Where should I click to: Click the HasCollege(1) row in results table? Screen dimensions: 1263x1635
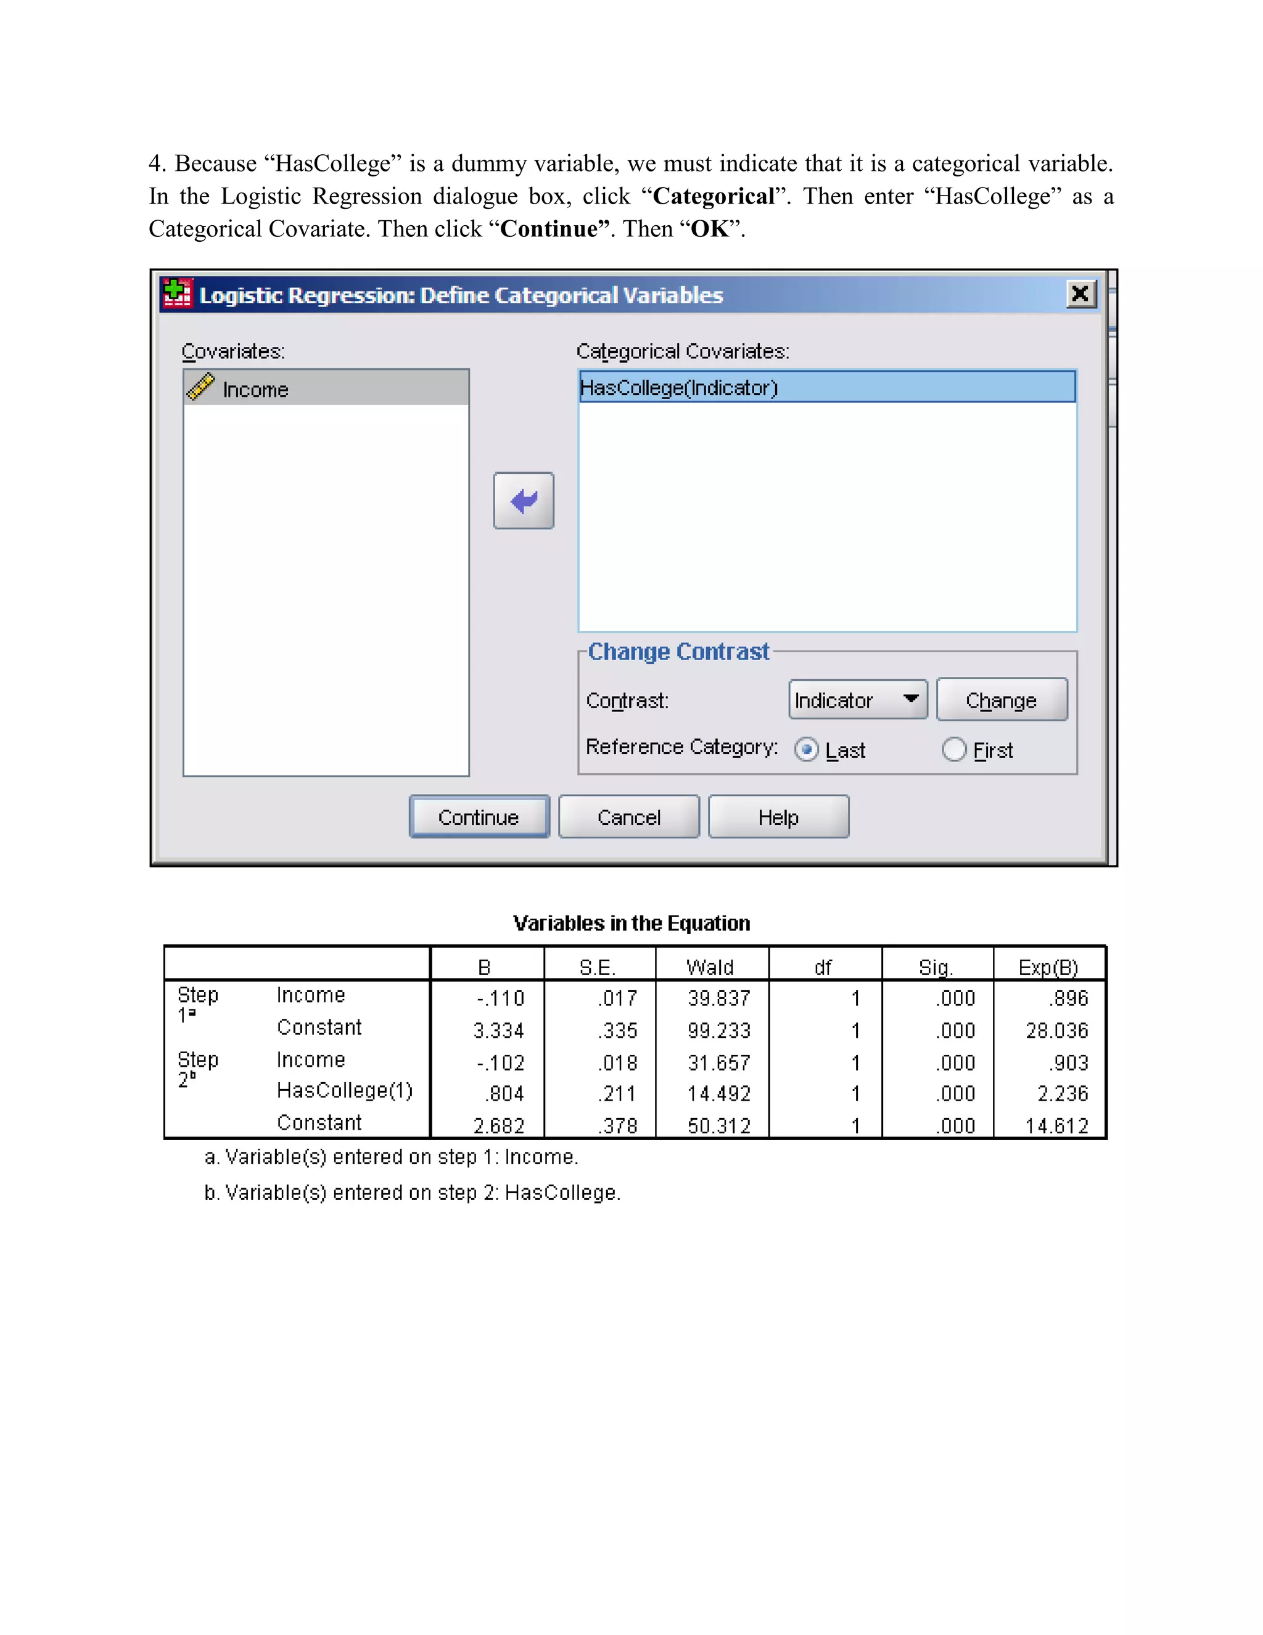635,1092
